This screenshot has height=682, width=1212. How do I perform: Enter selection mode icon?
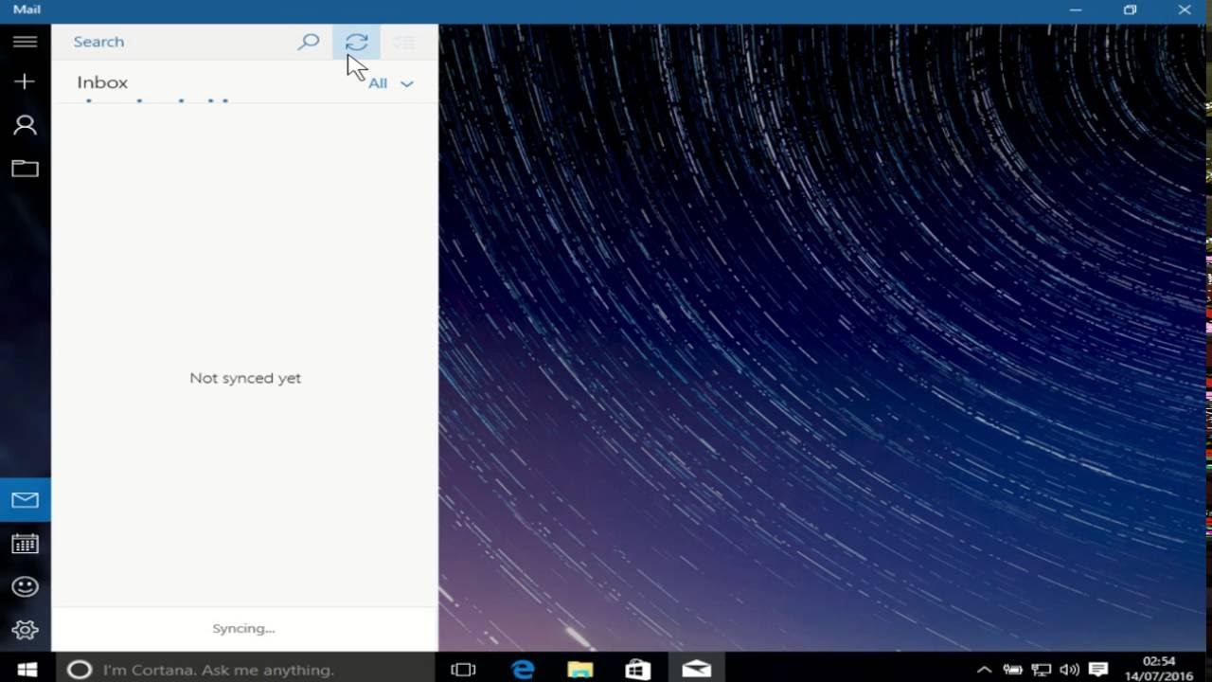[x=404, y=42]
